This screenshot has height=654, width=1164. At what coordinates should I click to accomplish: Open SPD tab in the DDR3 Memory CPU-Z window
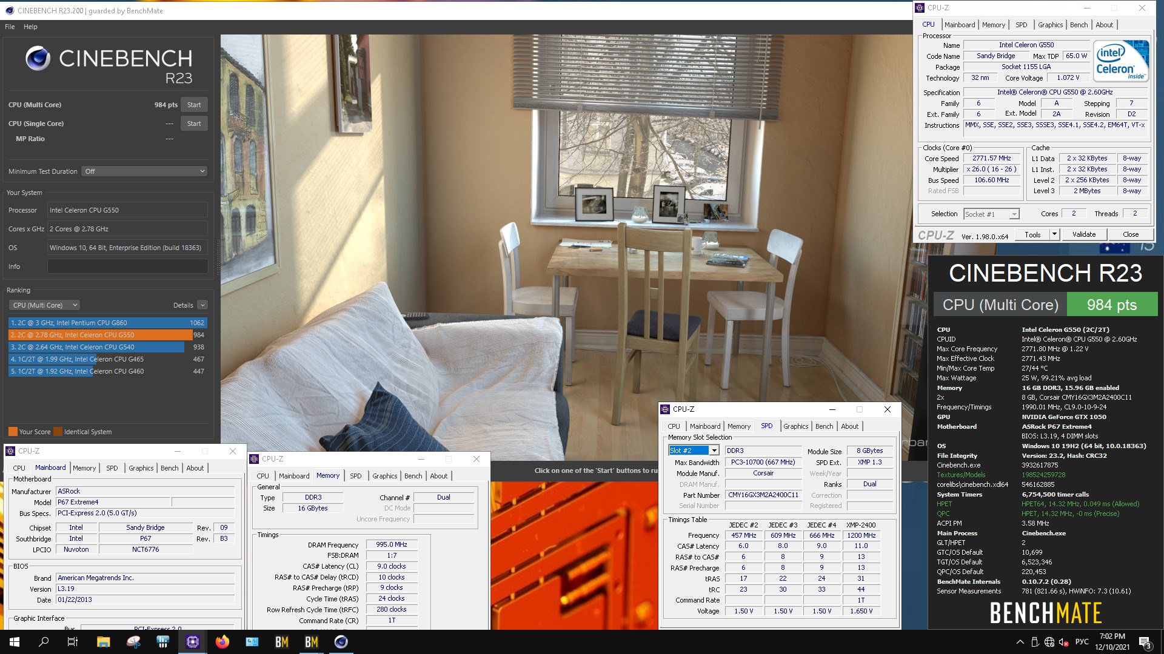[x=355, y=476]
